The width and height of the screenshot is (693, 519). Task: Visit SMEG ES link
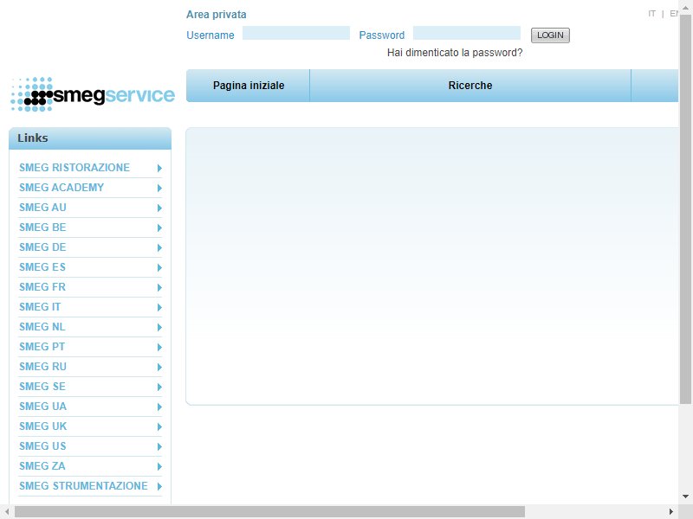click(x=42, y=267)
